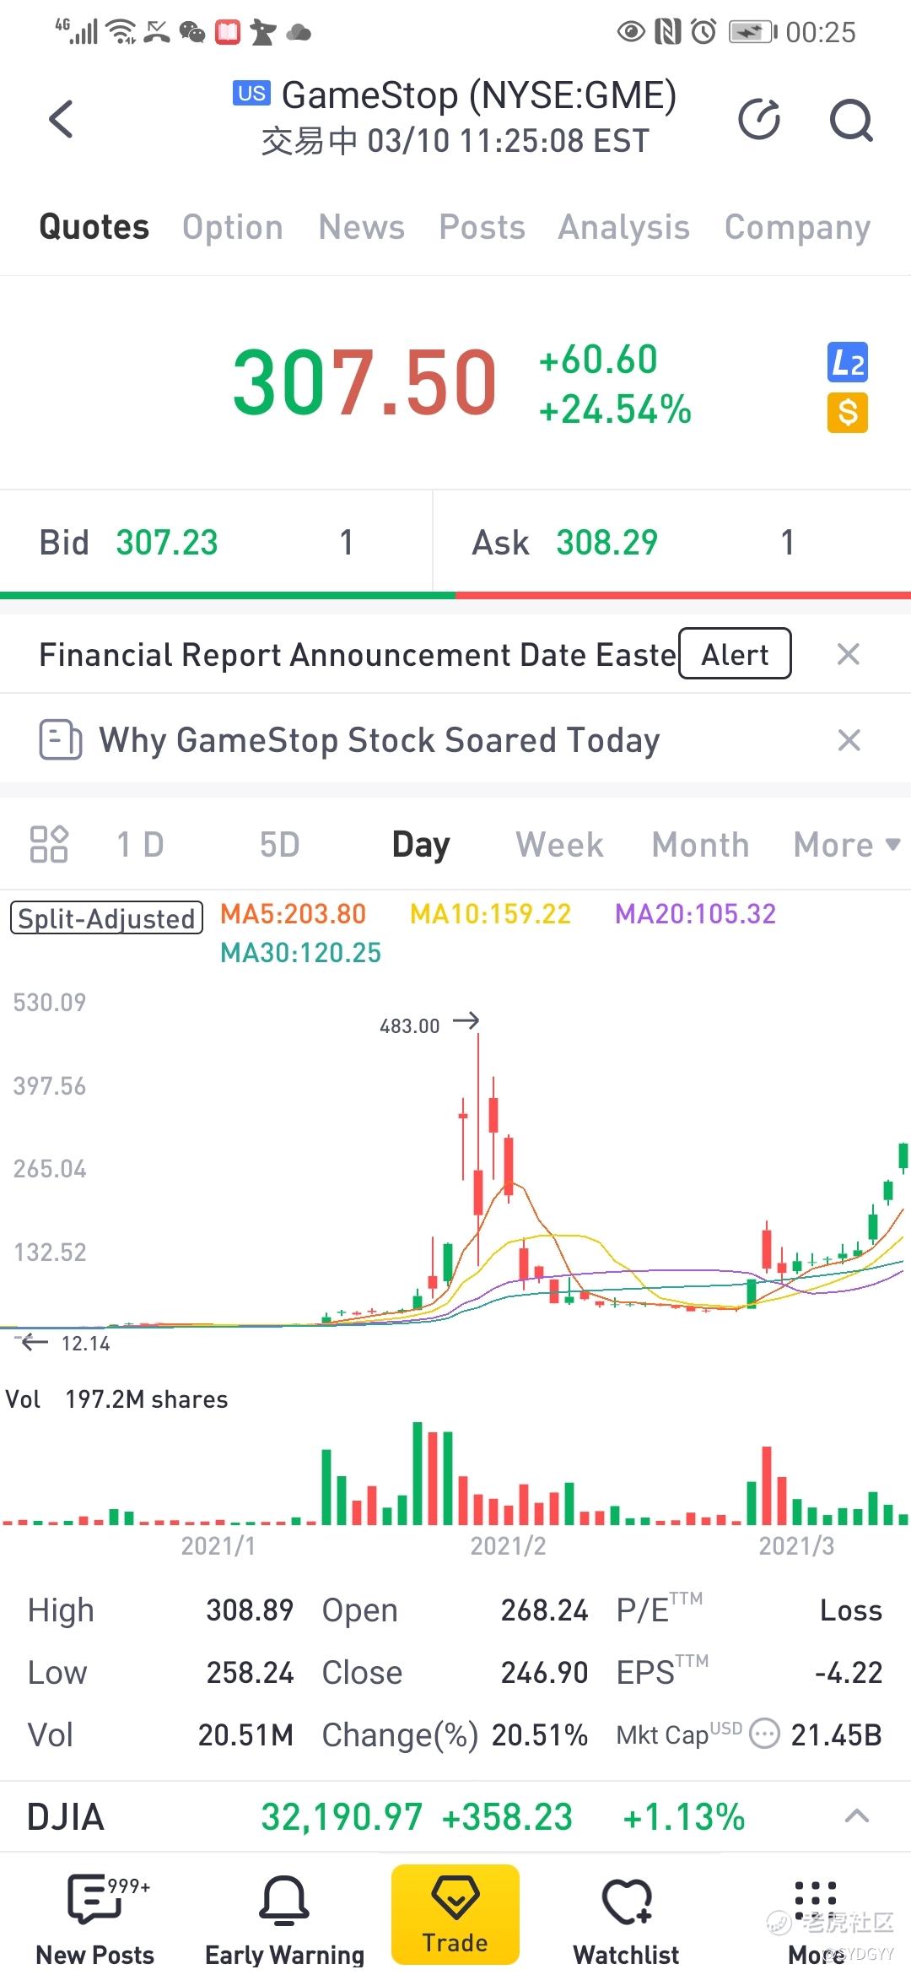This screenshot has width=911, height=1975.
Task: Go back using the back arrow
Action: tap(61, 119)
